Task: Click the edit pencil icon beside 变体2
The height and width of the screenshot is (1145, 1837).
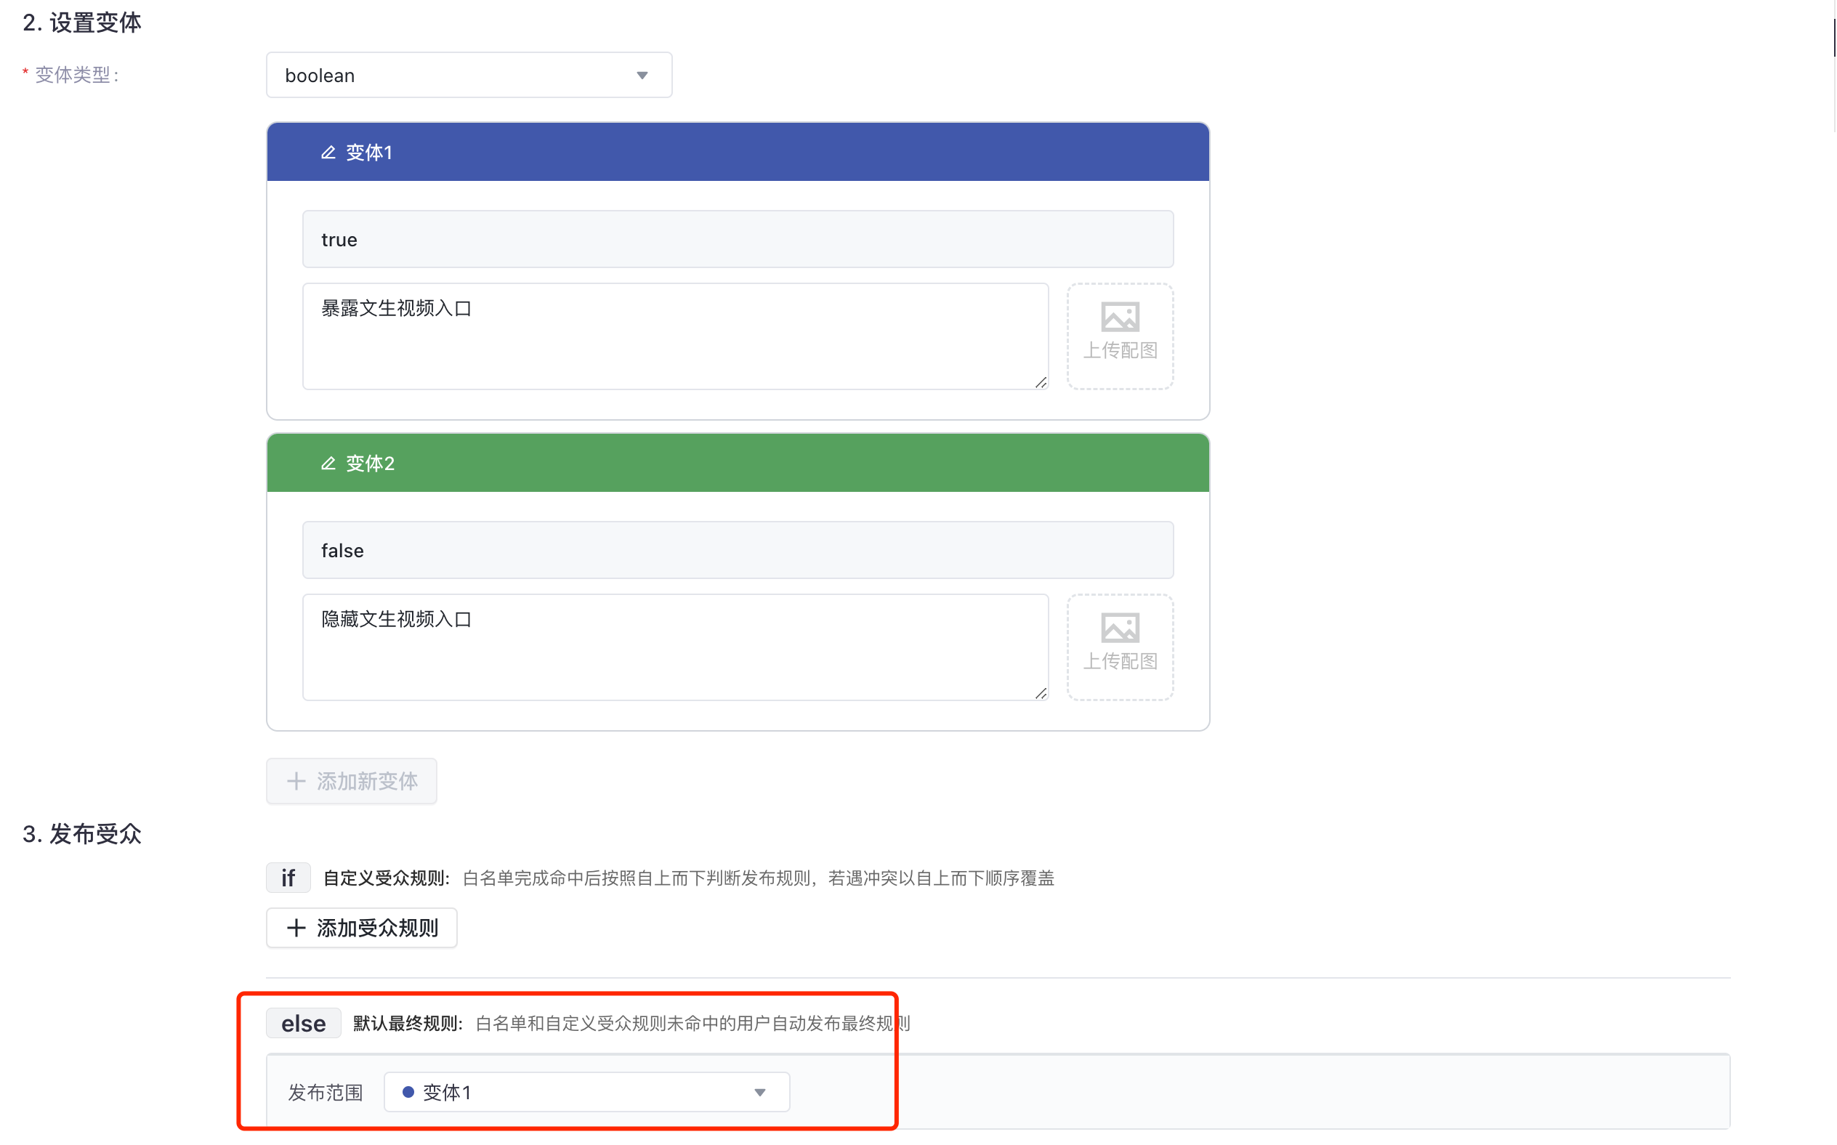Action: [x=328, y=464]
